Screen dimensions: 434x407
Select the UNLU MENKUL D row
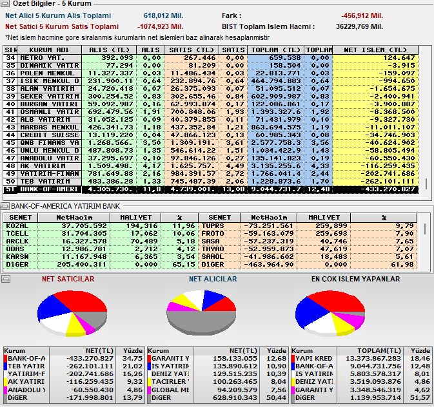[x=211, y=151]
